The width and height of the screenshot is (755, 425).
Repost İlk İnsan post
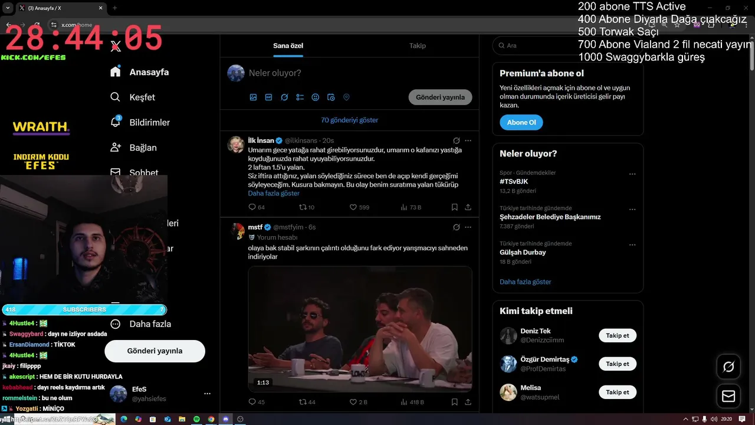coord(307,207)
